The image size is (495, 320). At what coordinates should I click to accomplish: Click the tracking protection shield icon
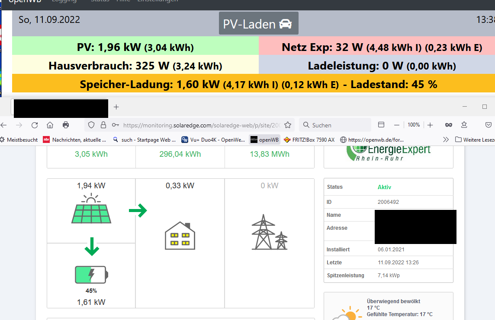click(91, 125)
